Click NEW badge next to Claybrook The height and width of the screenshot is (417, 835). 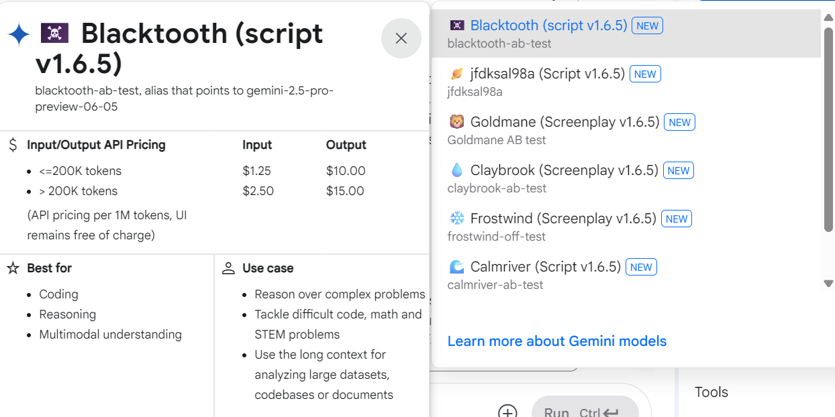point(678,171)
